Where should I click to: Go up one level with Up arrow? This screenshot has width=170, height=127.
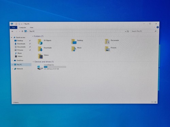click(x=22, y=31)
